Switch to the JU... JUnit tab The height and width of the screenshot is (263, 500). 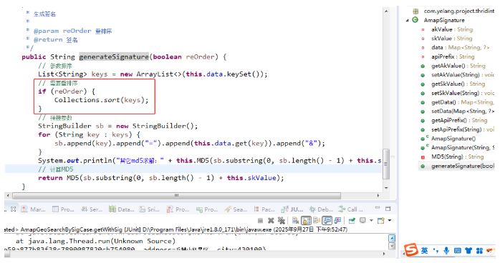[292, 209]
